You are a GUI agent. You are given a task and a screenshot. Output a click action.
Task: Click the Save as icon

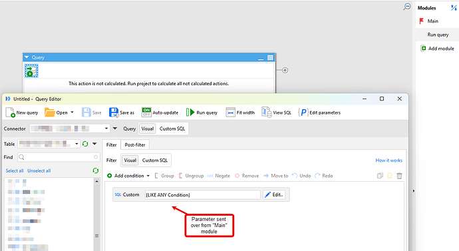tap(114, 113)
